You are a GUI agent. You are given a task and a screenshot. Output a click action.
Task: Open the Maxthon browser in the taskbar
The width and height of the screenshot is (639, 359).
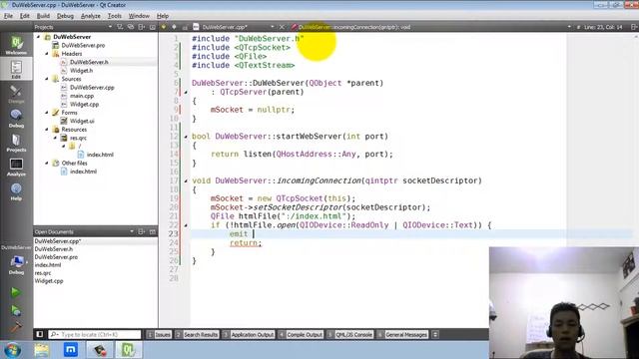tap(71, 350)
